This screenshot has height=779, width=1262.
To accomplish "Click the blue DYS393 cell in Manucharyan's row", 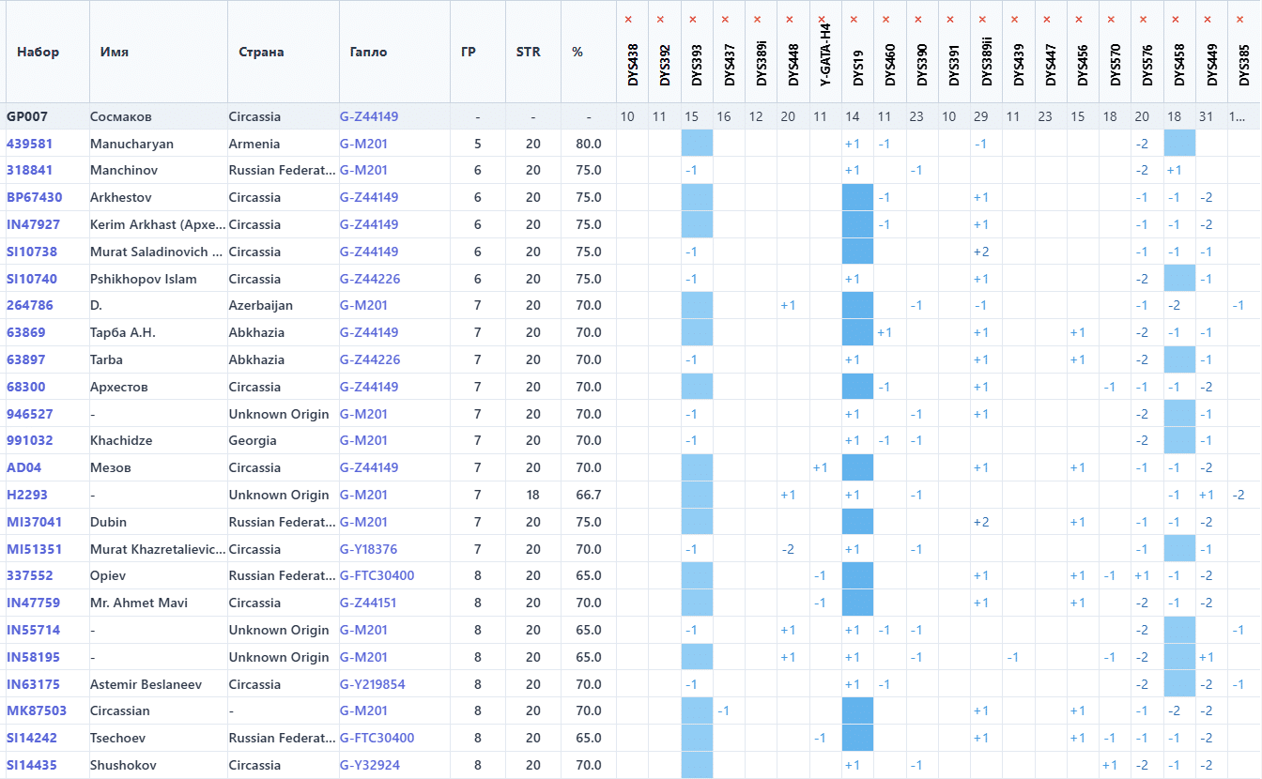I will [697, 144].
